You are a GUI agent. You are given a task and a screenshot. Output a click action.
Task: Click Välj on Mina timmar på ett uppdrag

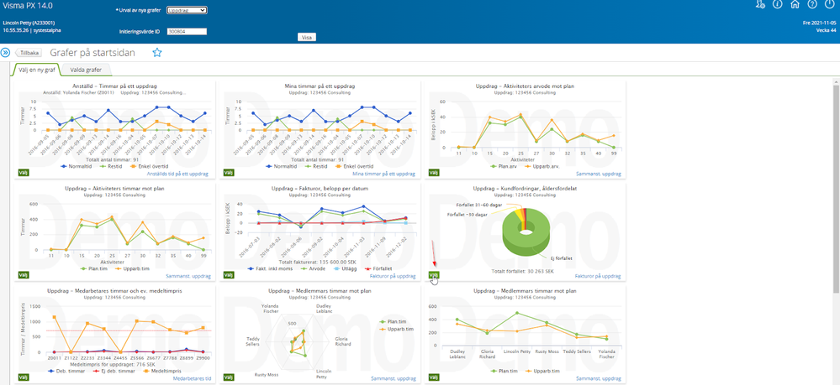point(228,174)
